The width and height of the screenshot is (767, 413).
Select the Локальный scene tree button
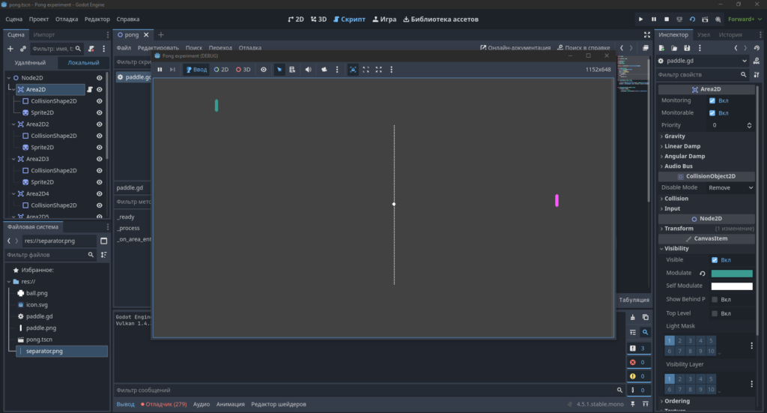(82, 63)
